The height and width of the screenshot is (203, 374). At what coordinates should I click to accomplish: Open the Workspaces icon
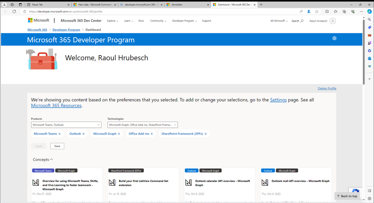[x=12, y=5]
